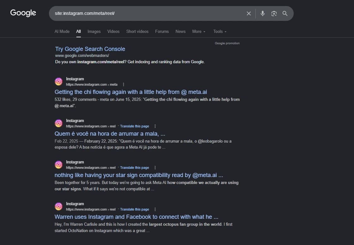Click the Instagram favicon beside the Warren result

pyautogui.click(x=58, y=206)
